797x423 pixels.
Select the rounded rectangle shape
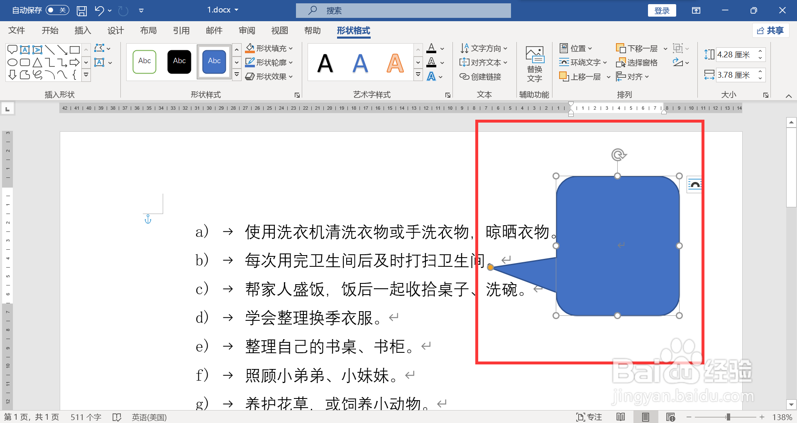click(25, 62)
